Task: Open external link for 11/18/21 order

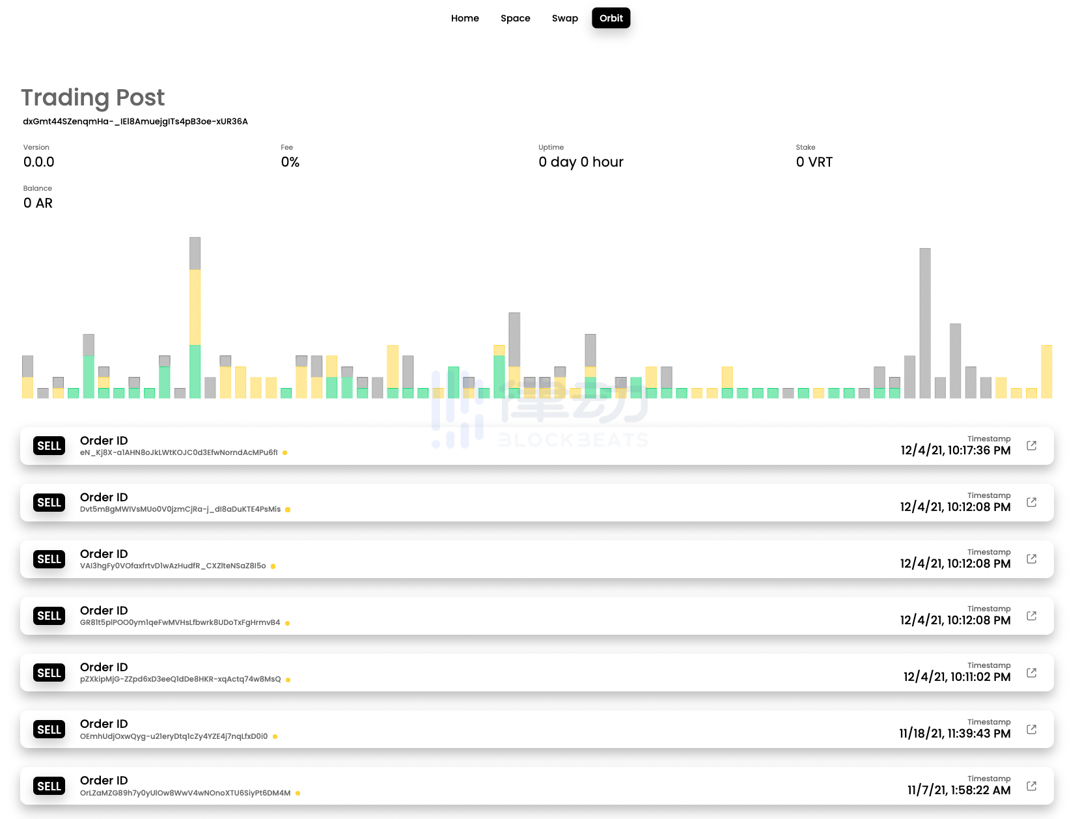Action: click(1031, 729)
